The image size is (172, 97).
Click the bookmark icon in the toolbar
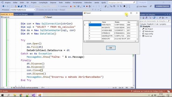[x=124, y=6]
